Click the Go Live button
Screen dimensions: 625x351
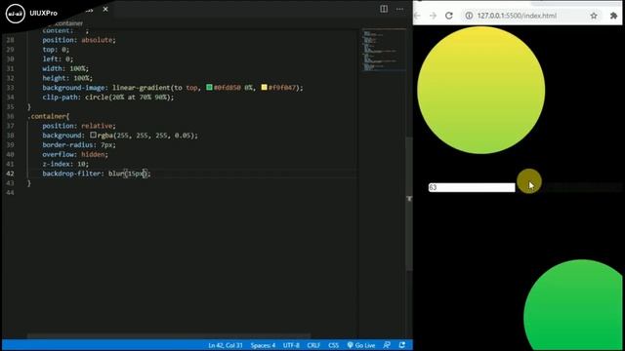361,345
